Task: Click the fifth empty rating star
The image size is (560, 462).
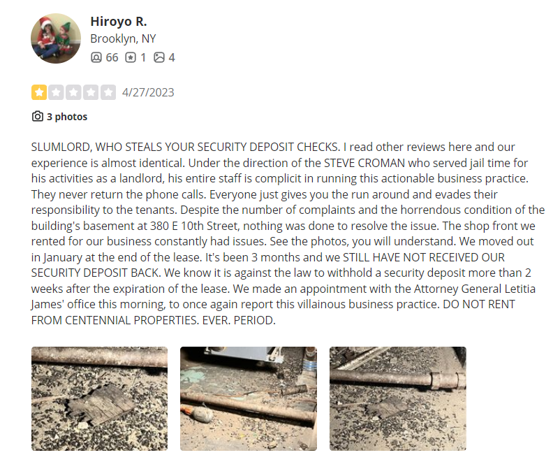Action: (x=108, y=92)
